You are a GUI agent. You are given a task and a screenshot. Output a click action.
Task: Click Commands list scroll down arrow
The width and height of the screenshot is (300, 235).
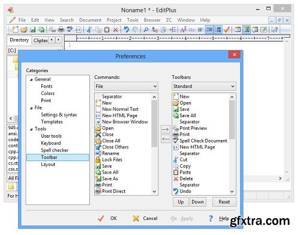[x=154, y=192]
